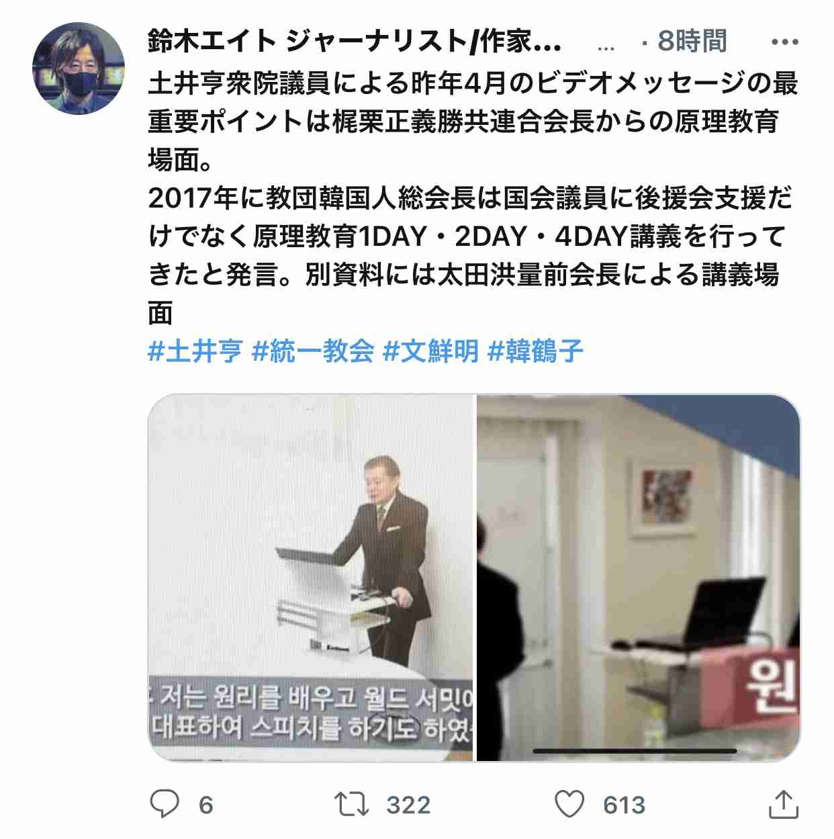Open the three-dot more options menu
Screen dimensions: 834x839
pos(784,42)
